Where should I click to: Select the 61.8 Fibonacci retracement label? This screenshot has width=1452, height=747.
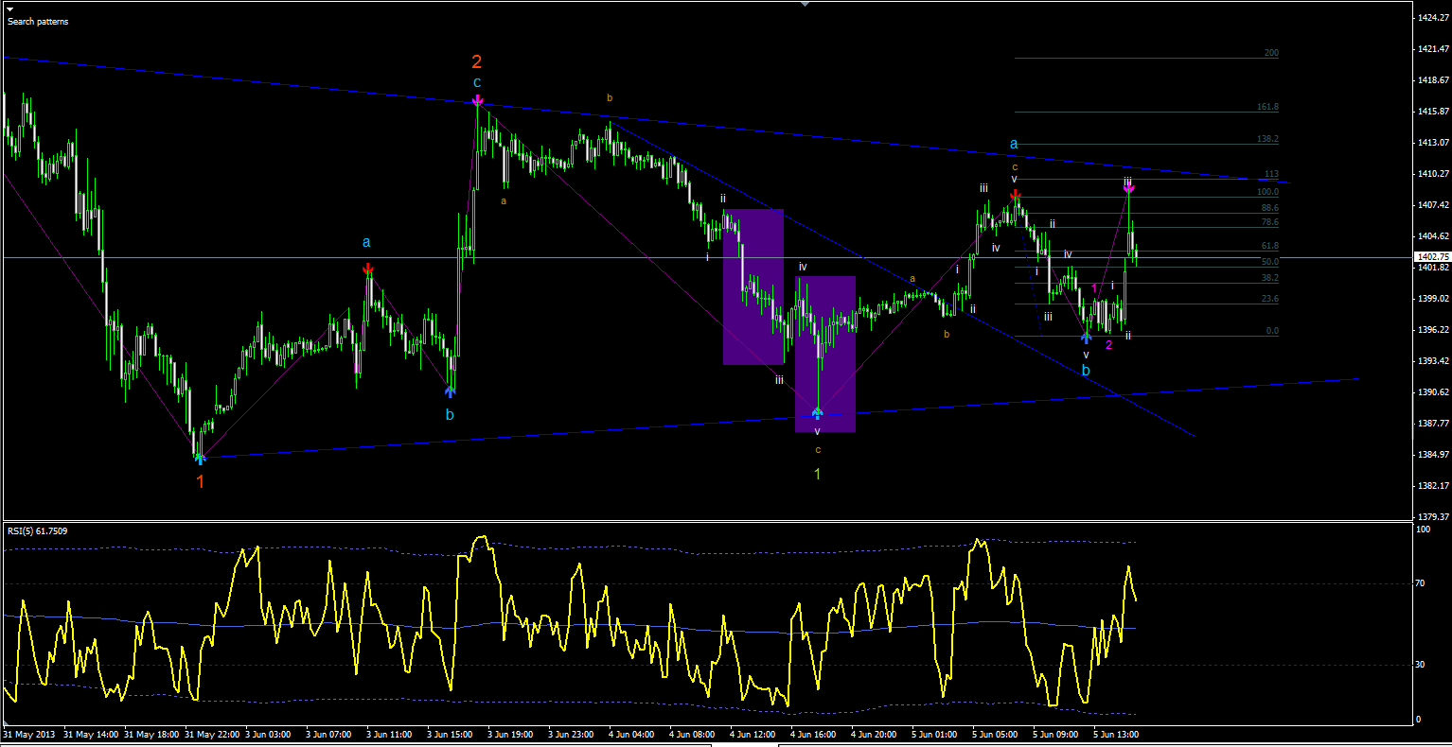[x=1269, y=247]
